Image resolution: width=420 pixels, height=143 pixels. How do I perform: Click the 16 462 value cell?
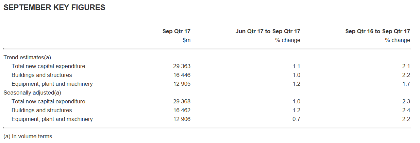182,110
